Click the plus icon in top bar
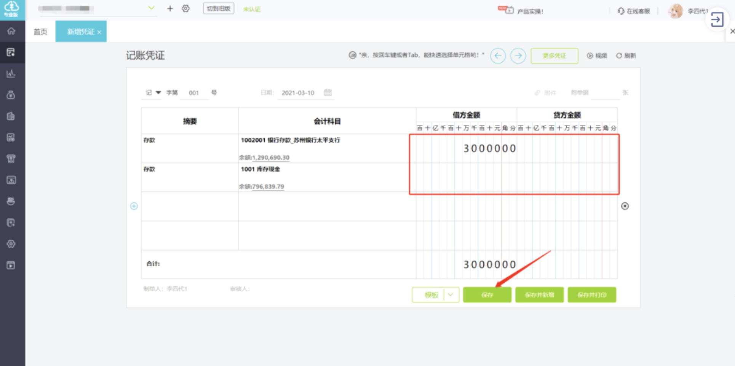This screenshot has height=366, width=735. point(170,8)
